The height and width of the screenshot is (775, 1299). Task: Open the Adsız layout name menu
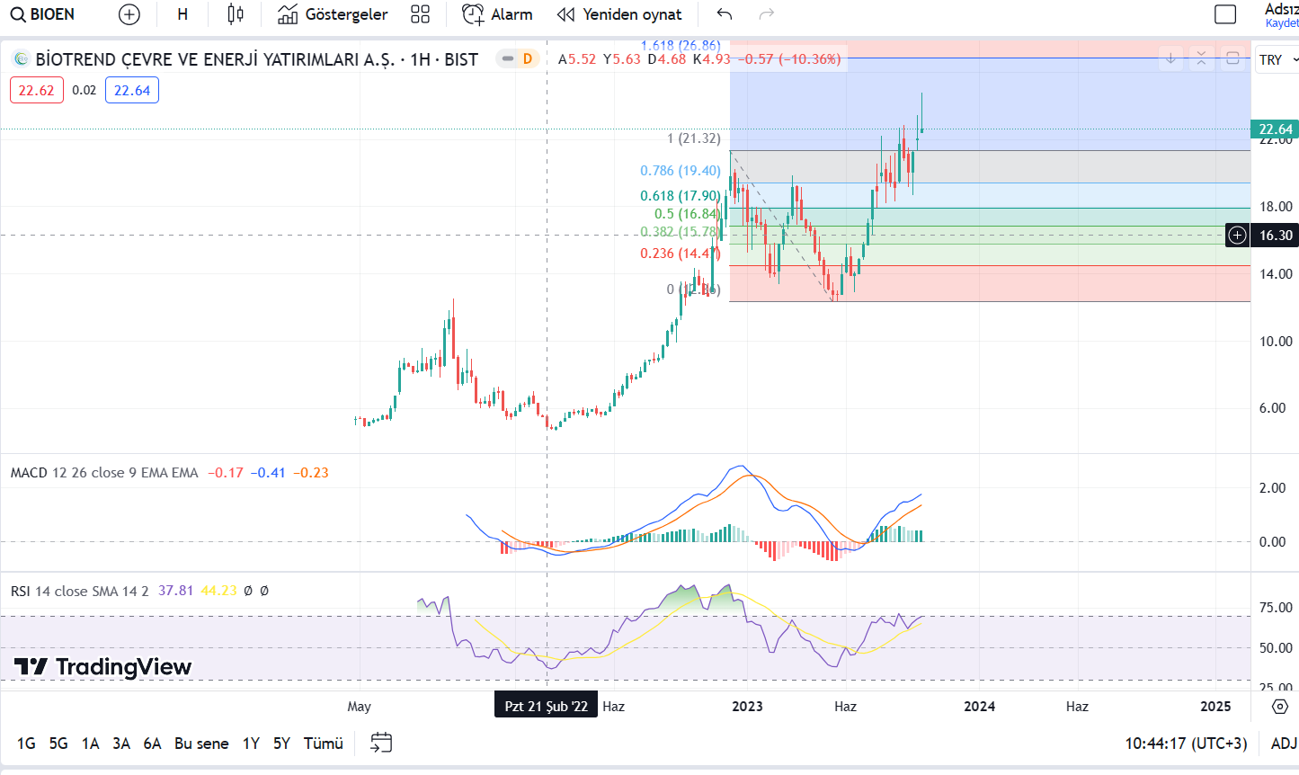point(1282,9)
